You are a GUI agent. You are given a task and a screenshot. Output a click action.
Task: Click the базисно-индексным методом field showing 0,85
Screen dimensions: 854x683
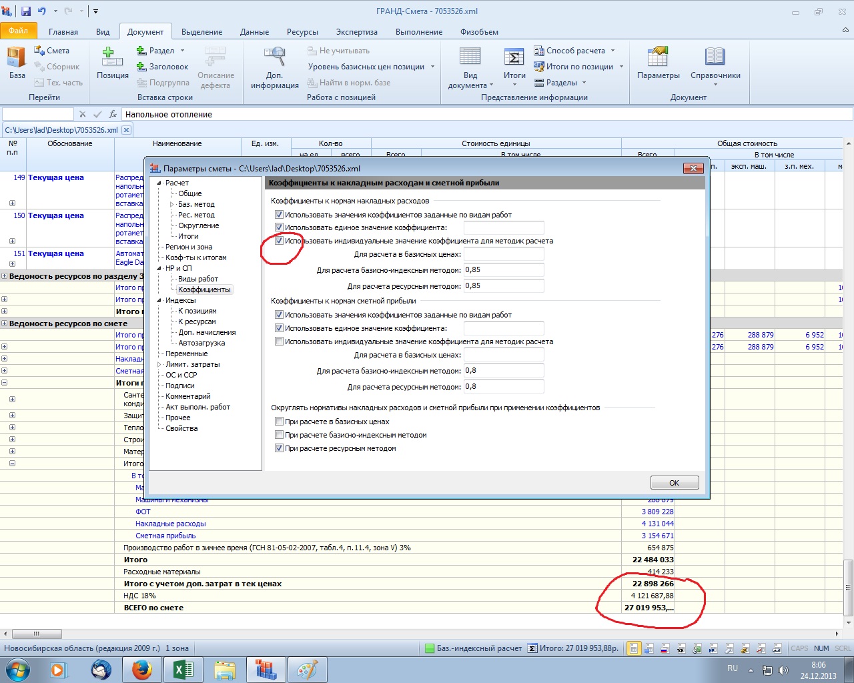point(504,270)
